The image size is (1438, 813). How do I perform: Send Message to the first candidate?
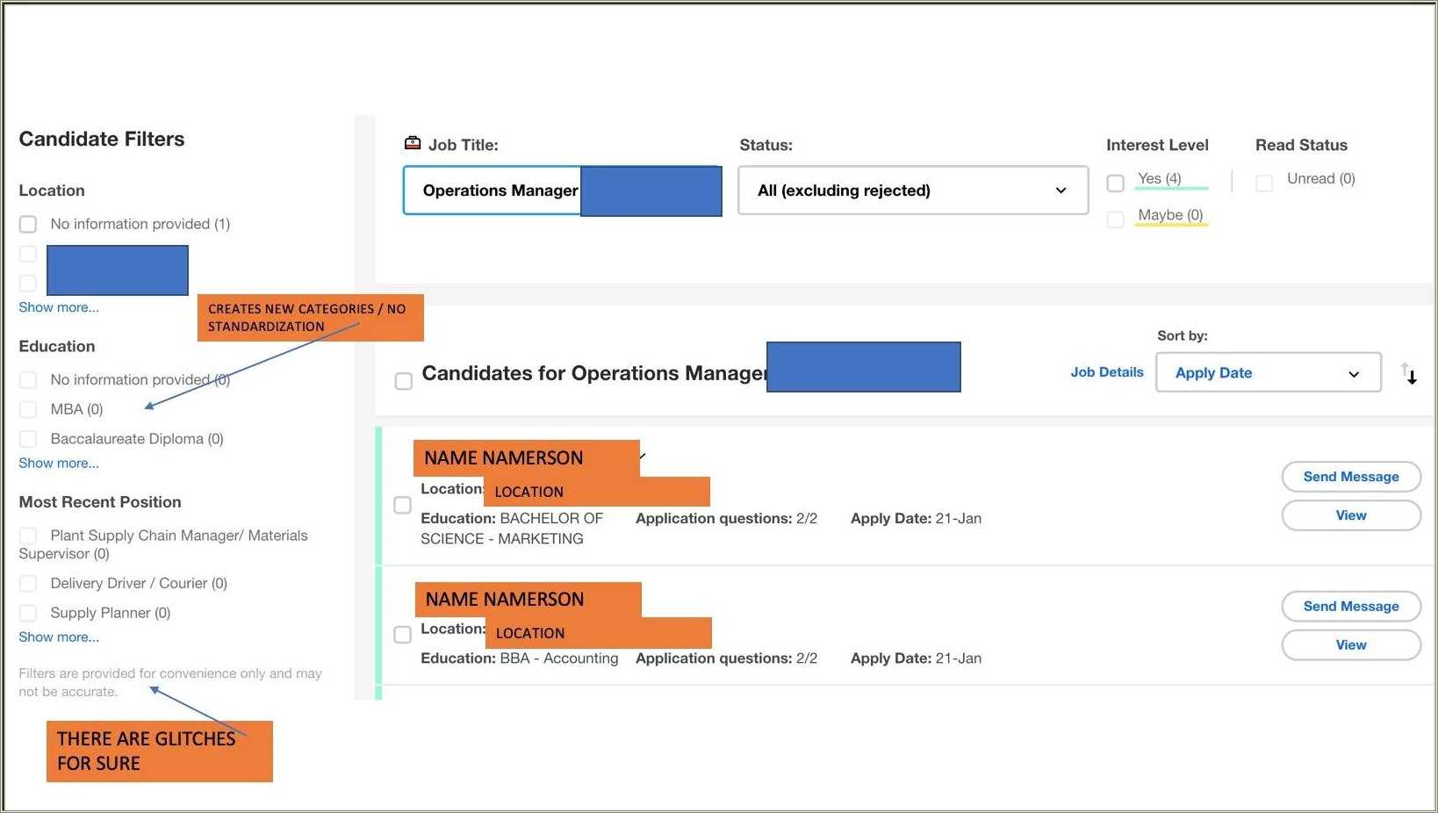coord(1350,477)
